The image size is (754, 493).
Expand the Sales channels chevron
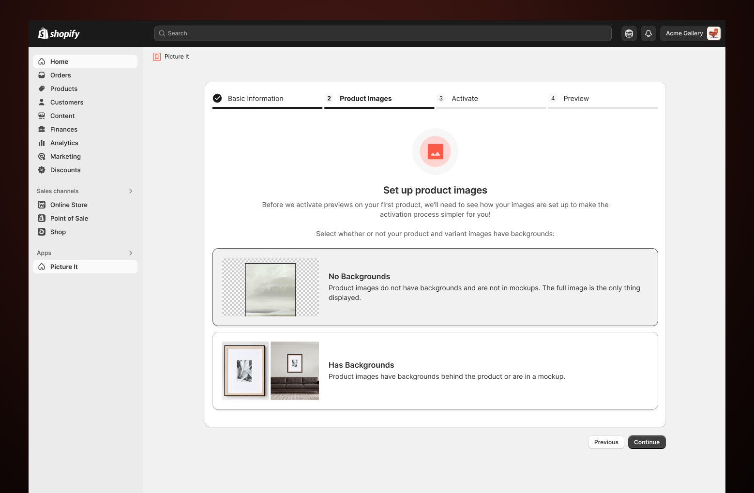coord(131,191)
